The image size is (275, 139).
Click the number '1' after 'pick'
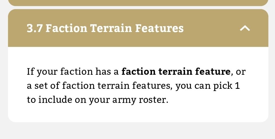(x=237, y=86)
